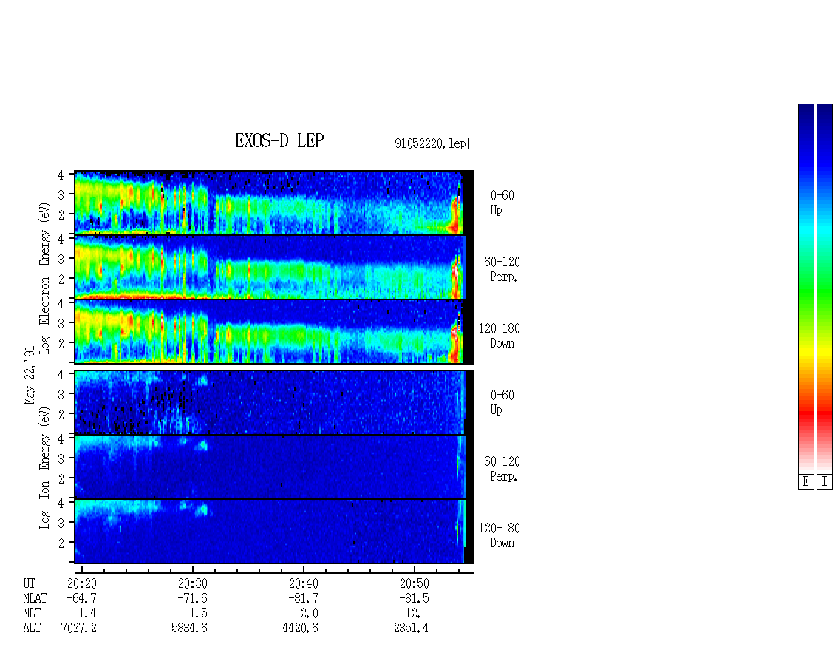Click the UT row label
Viewport: 835px width, 647px height.
[30, 583]
